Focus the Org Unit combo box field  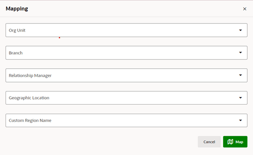point(126,30)
